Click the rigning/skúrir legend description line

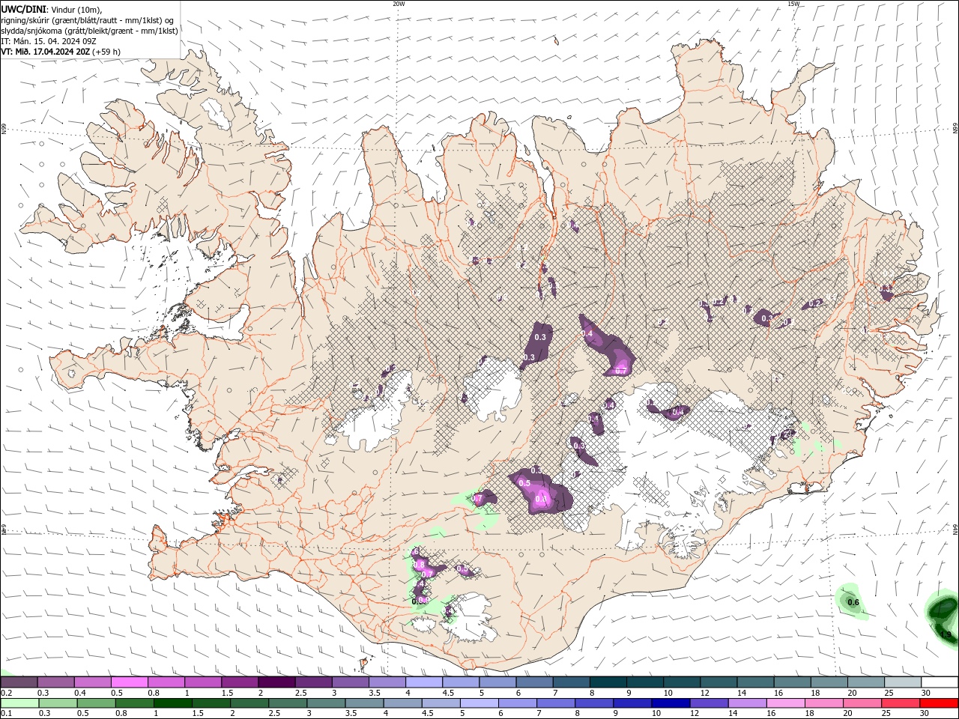[88, 20]
